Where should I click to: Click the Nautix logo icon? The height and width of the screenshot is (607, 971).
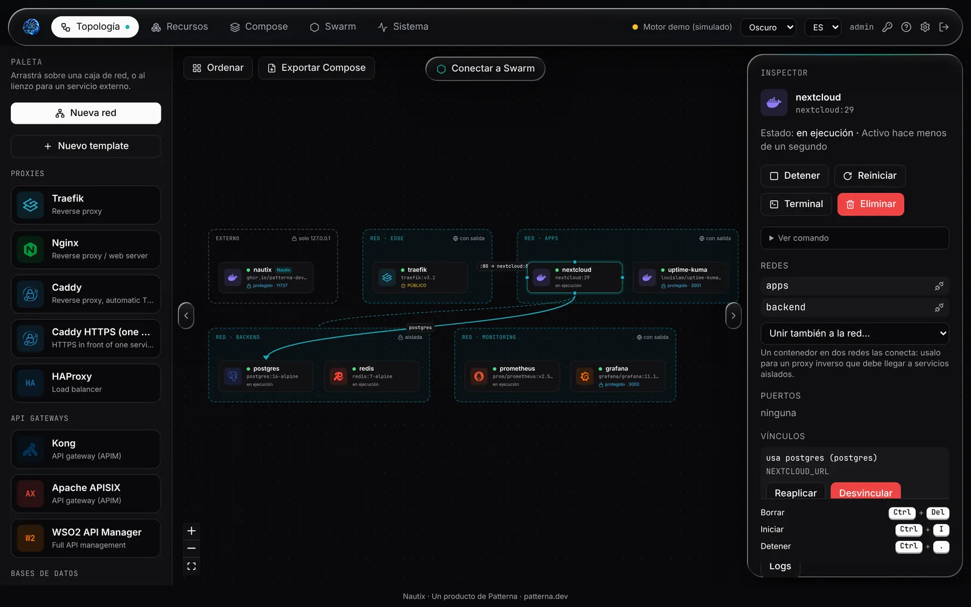coord(31,27)
